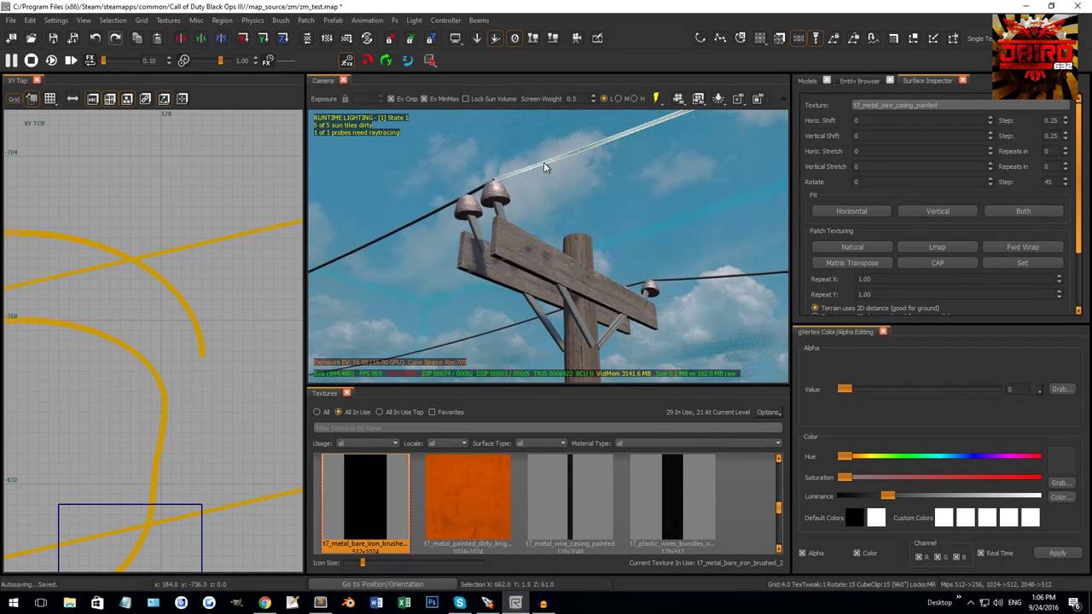
Task: Select the All textures radio button
Action: [x=317, y=412]
